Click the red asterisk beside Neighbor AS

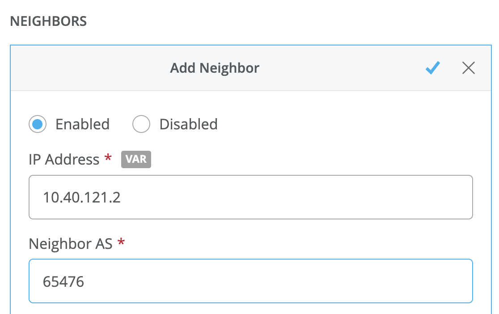click(121, 242)
